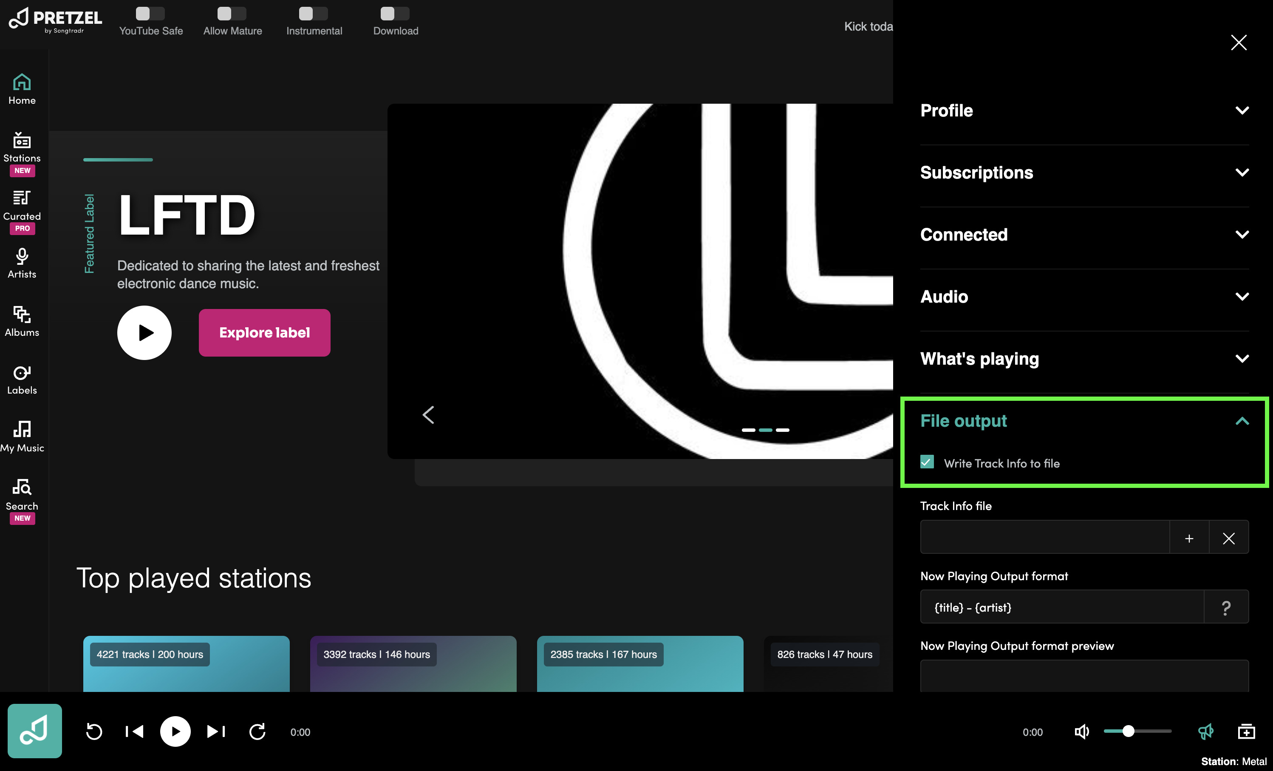Open output format help question mark
The width and height of the screenshot is (1273, 771).
coord(1226,608)
